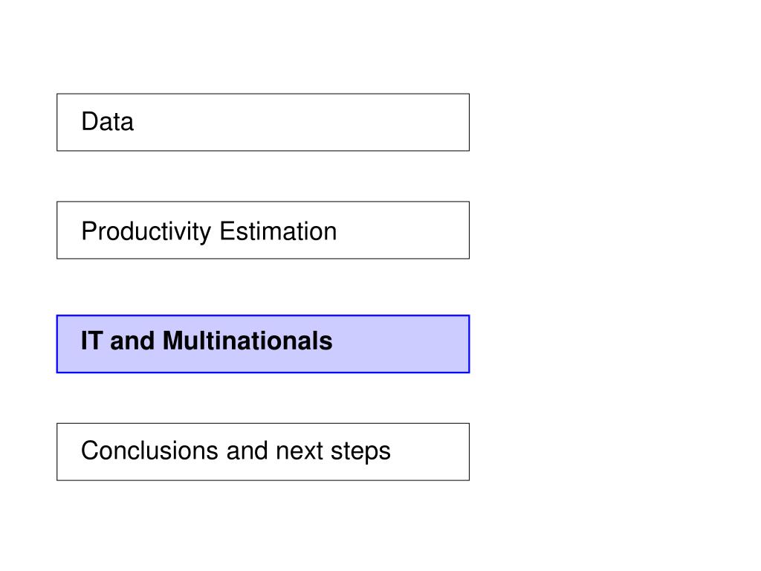Pick the lavender fill of the highlighted box
This screenshot has height=571, width=761.
[401, 343]
